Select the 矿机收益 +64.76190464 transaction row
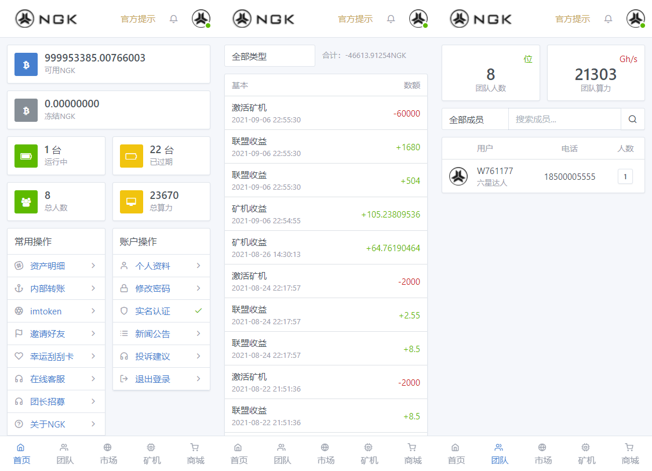The width and height of the screenshot is (652, 471). (326, 248)
